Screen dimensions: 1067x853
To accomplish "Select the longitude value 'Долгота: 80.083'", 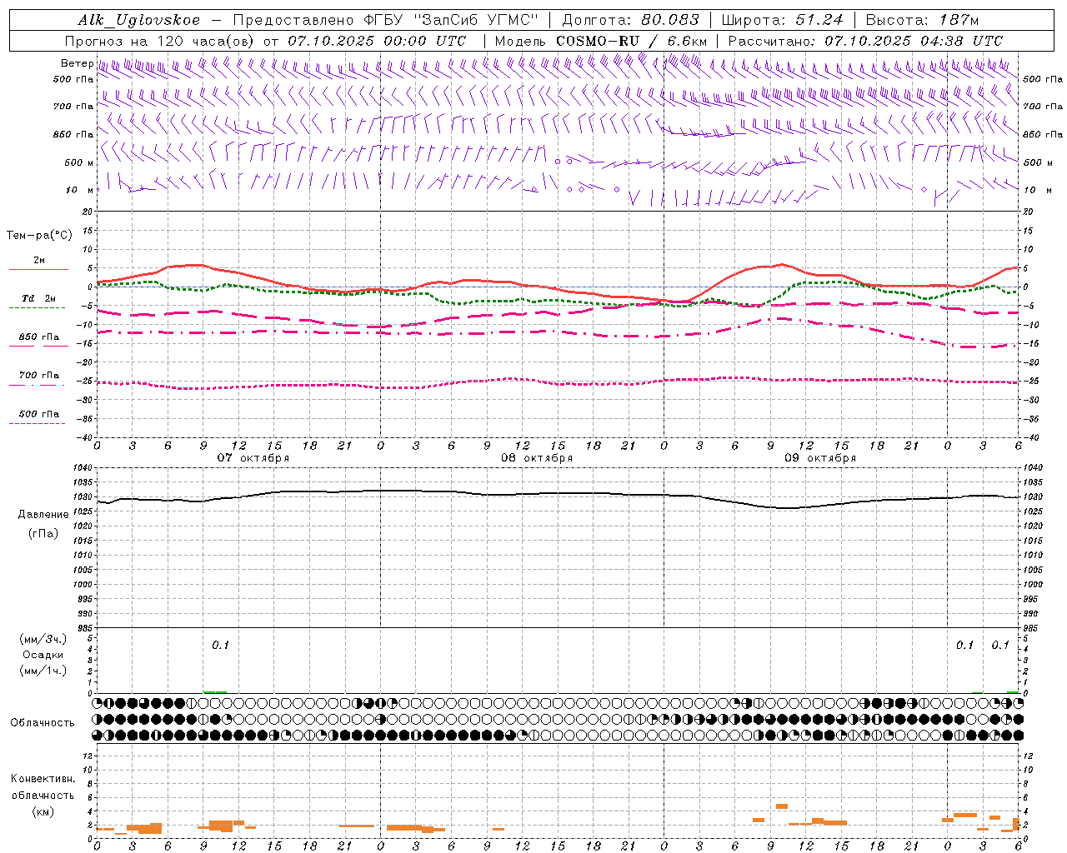I will (x=630, y=20).
